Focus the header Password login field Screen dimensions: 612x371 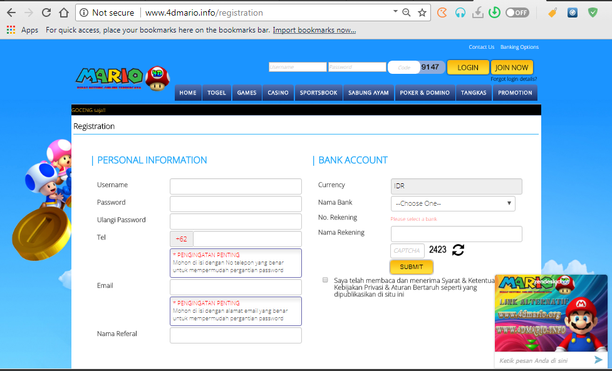357,67
